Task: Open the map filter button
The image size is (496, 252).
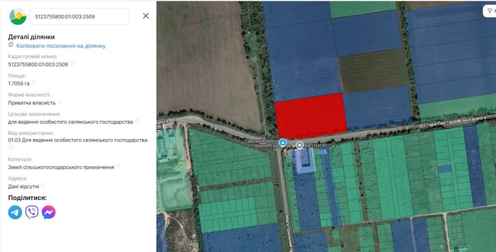Action: pyautogui.click(x=490, y=11)
